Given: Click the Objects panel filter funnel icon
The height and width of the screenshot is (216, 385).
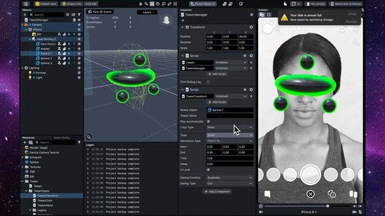Looking at the screenshot, I should point(79,14).
